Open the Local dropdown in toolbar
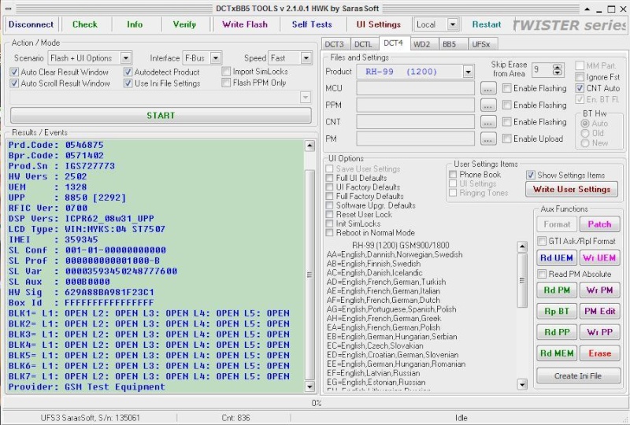This screenshot has height=425, width=630. click(452, 24)
